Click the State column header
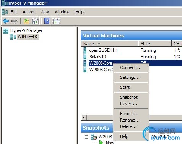182x144 pixels. click(x=155, y=44)
